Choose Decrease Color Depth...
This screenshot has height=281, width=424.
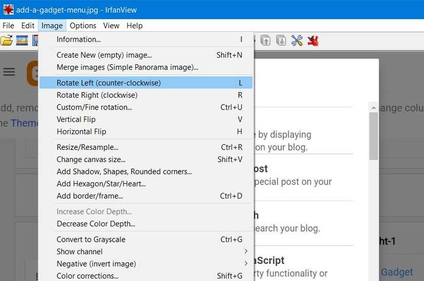click(146, 224)
